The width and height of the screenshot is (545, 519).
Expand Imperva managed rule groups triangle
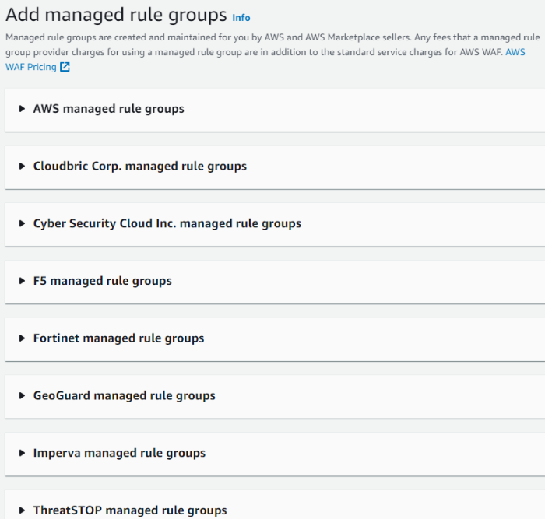pyautogui.click(x=22, y=453)
